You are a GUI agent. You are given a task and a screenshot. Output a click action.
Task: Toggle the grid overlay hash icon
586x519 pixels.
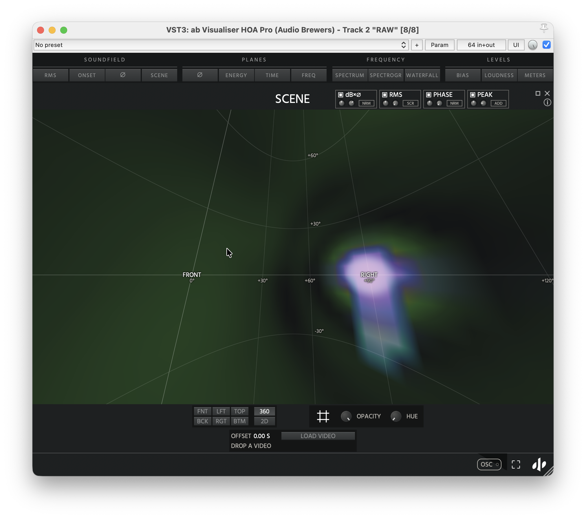coord(323,416)
